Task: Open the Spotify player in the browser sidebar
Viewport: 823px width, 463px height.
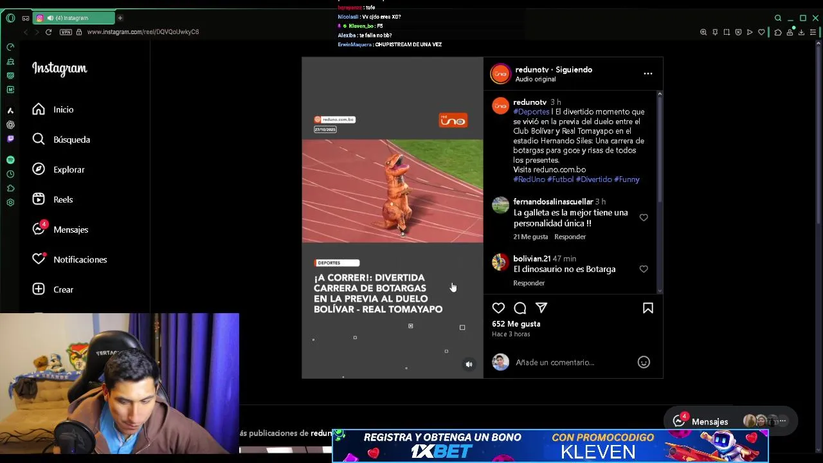Action: click(10, 159)
